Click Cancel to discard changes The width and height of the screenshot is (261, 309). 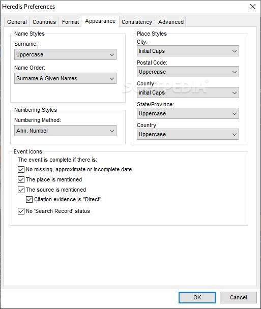coord(238,297)
